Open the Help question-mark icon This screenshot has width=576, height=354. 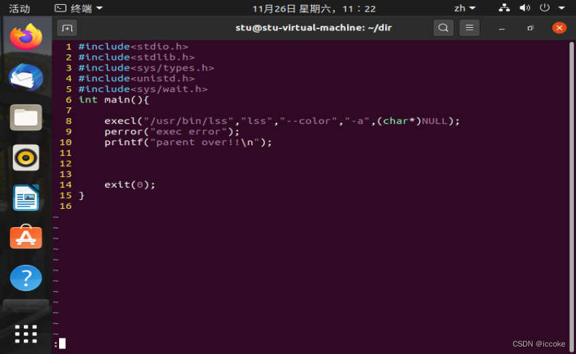(26, 277)
